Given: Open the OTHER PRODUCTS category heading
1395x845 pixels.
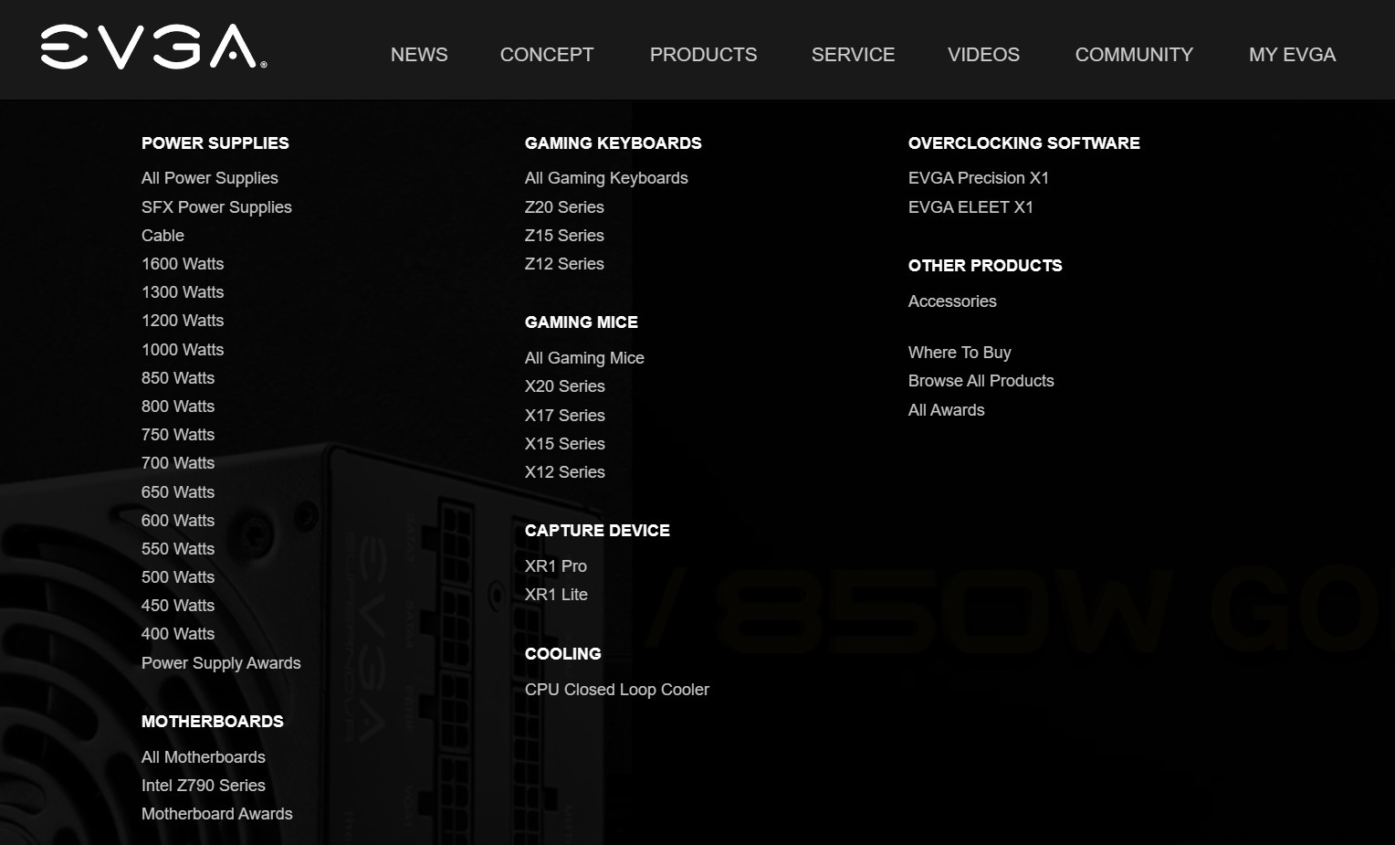Looking at the screenshot, I should (985, 266).
